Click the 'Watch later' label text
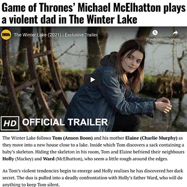Screen dimensions: 187x187 [155, 40]
